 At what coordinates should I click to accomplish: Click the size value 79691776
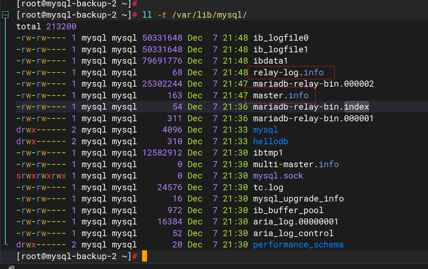click(162, 61)
